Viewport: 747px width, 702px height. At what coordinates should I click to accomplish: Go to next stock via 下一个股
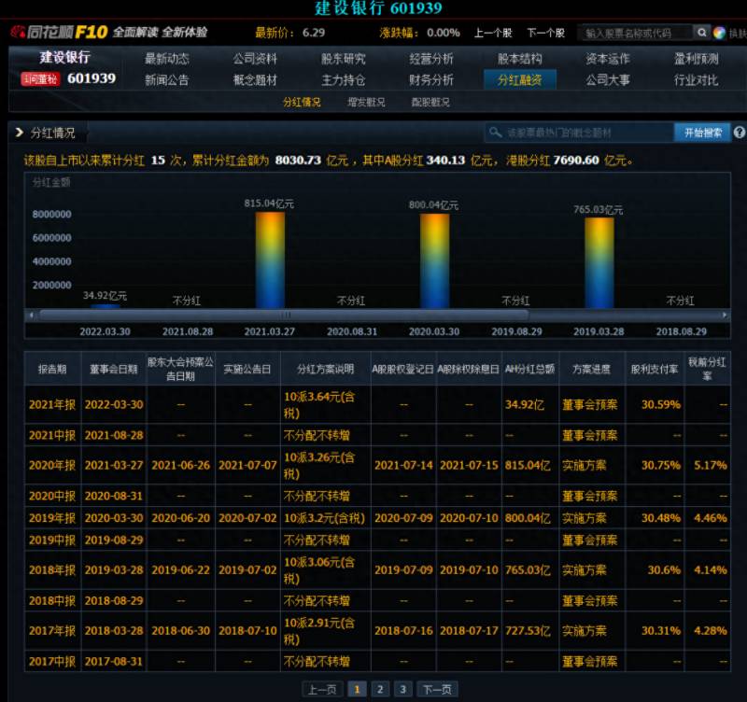[546, 33]
